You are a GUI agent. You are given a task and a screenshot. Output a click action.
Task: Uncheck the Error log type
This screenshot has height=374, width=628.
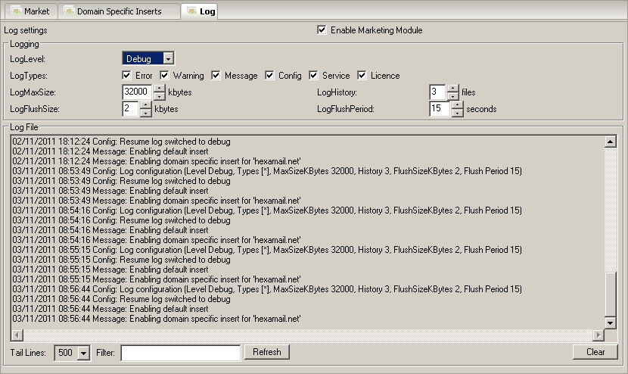click(127, 76)
